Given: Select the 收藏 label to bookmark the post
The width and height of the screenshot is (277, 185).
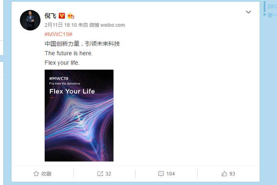Looking at the screenshot, I should [x=46, y=174].
